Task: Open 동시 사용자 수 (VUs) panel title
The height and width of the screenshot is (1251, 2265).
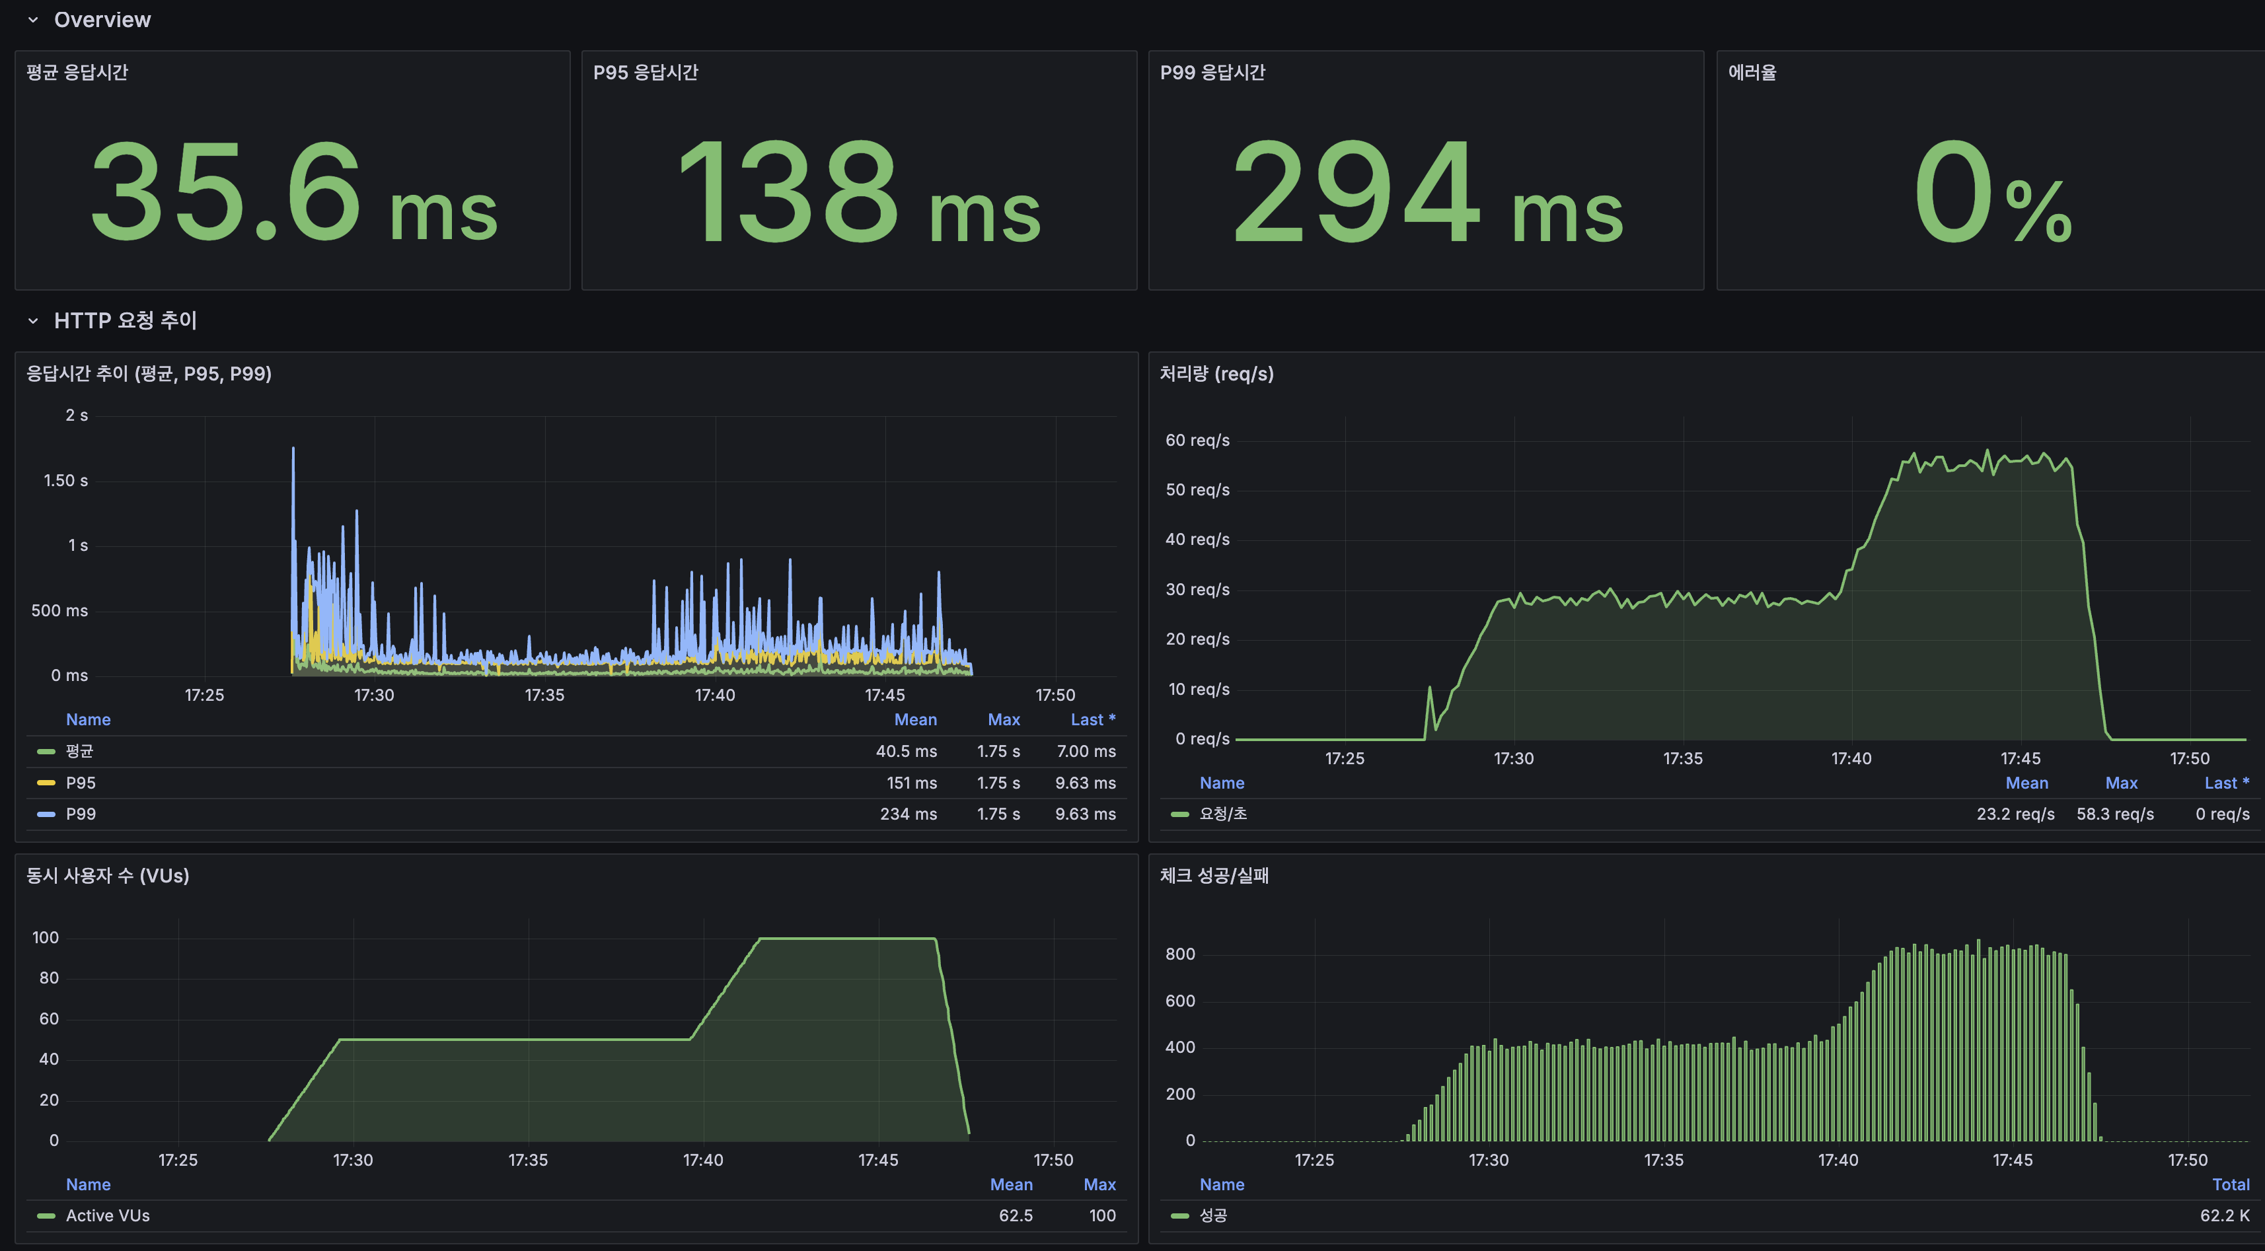Action: (x=107, y=876)
